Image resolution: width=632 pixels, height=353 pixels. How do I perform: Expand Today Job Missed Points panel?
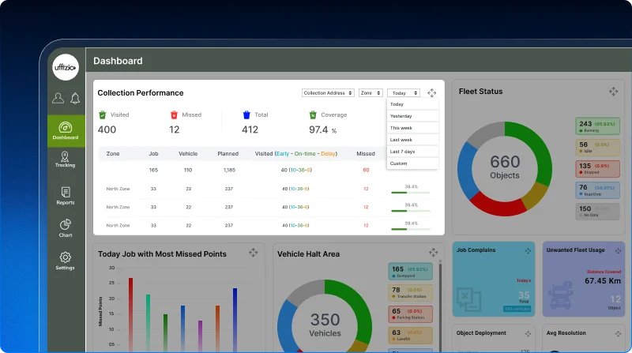[x=253, y=253]
